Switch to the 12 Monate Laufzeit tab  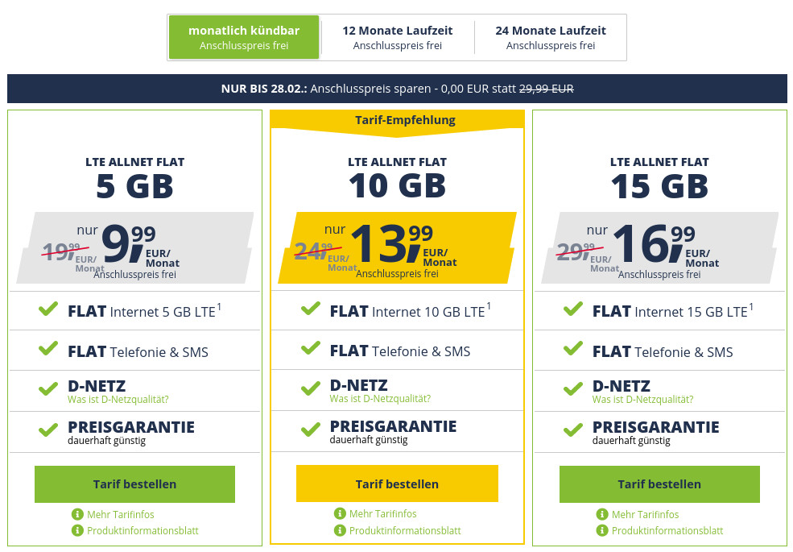tap(397, 36)
